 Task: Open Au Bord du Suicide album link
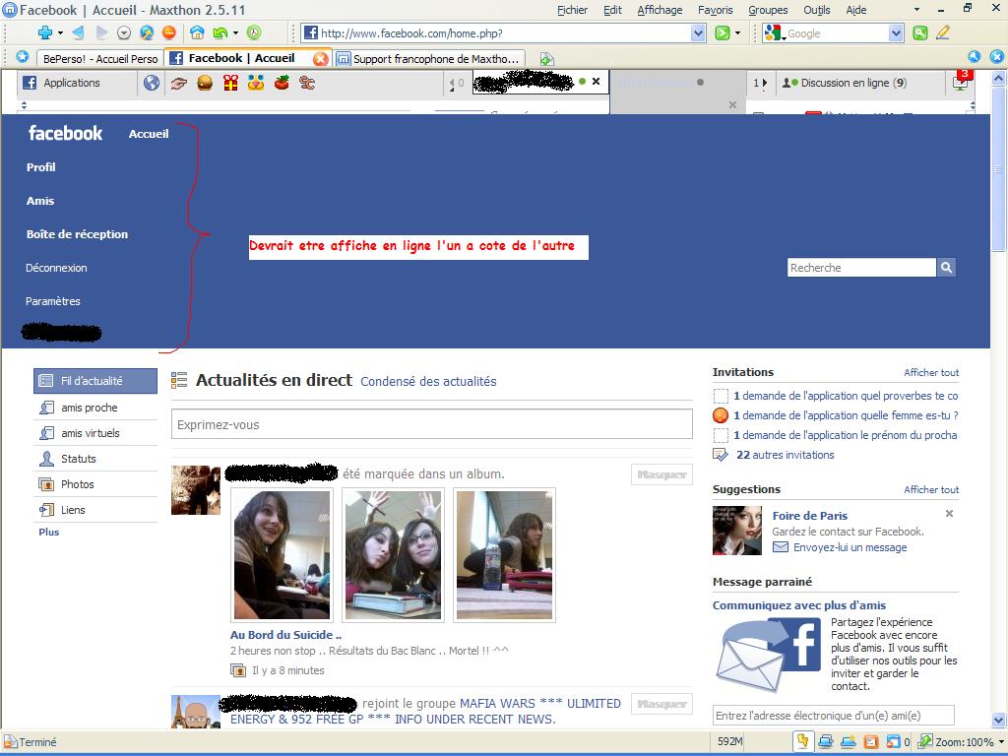[x=285, y=635]
